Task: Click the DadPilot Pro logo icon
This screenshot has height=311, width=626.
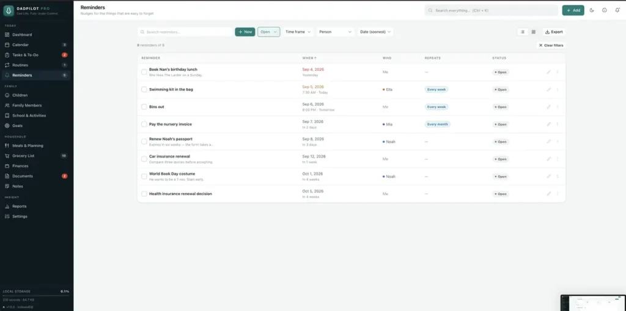Action: [9, 10]
